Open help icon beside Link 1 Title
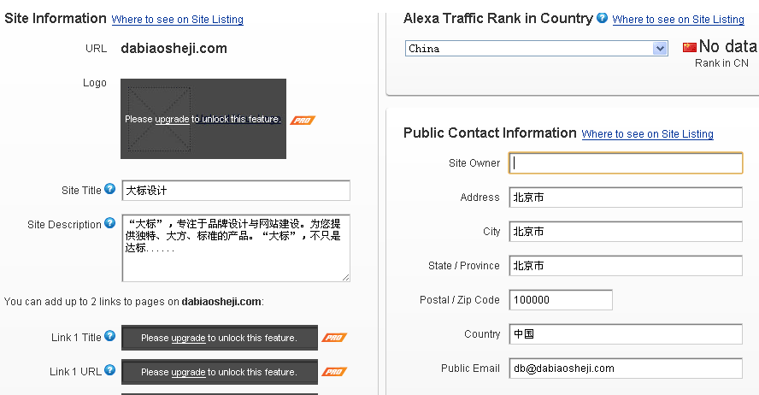The image size is (759, 395). [x=110, y=335]
